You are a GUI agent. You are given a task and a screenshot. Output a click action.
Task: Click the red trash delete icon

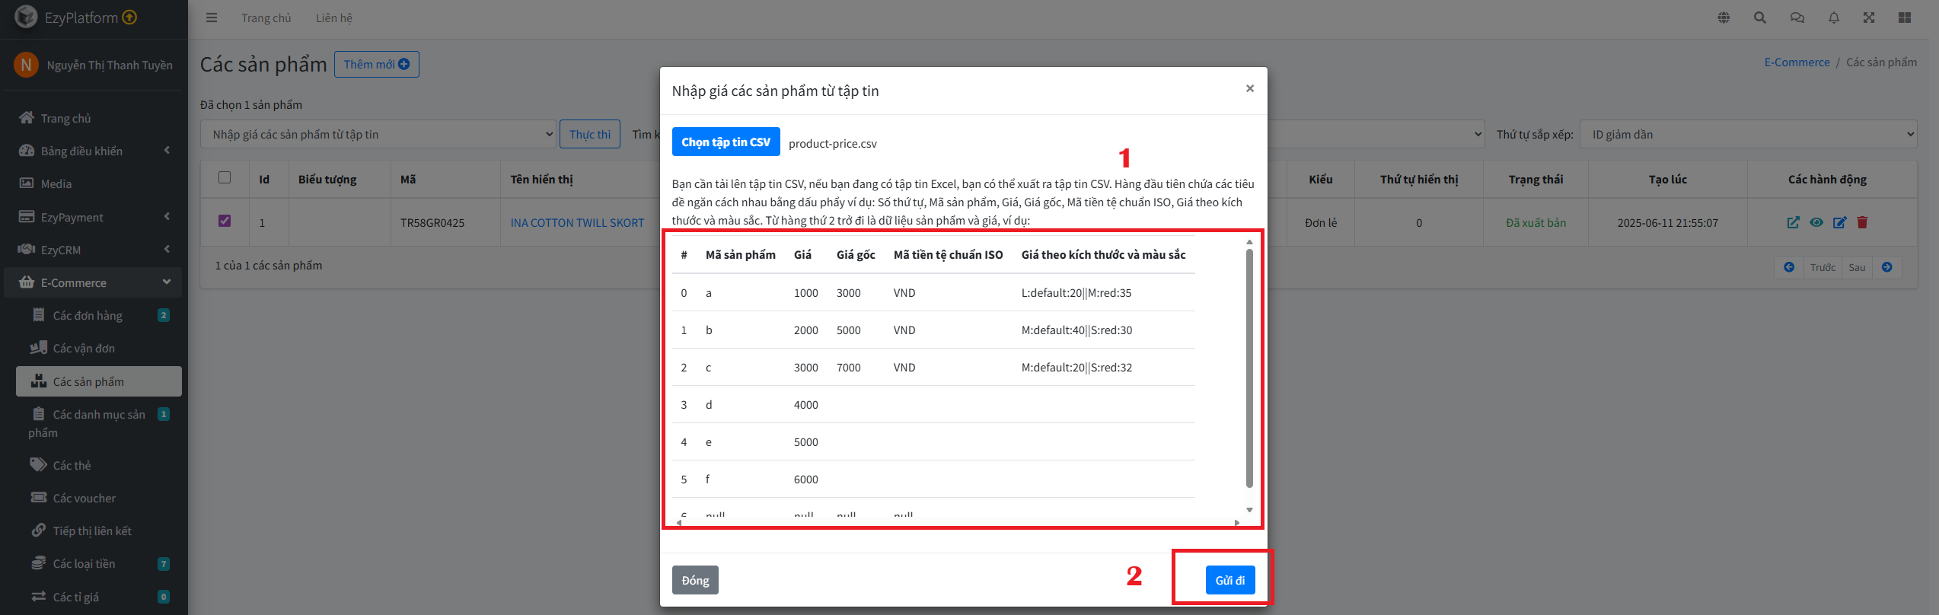(x=1862, y=222)
